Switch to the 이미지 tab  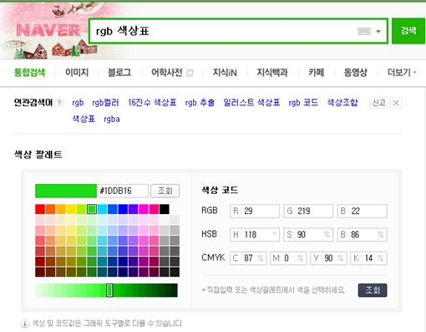(x=77, y=73)
